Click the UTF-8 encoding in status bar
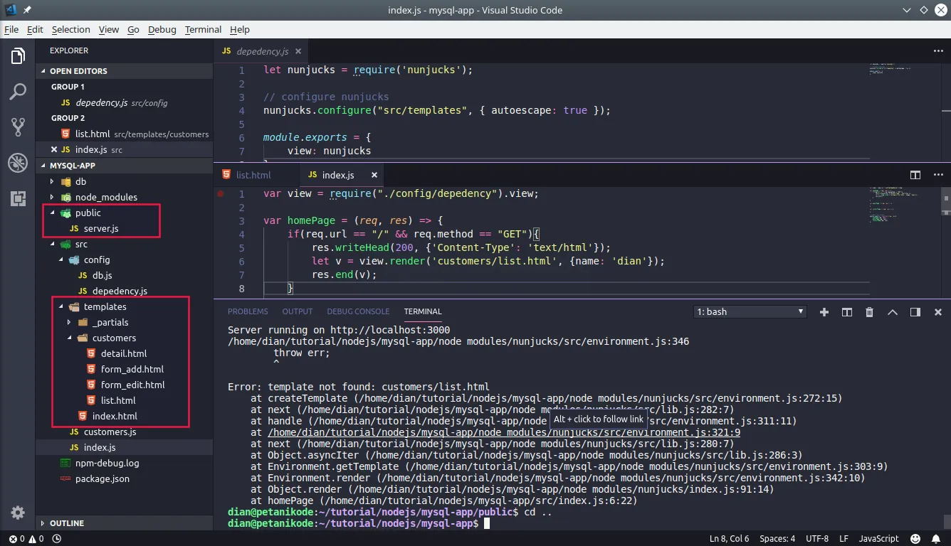Viewport: 951px width, 546px height. click(817, 539)
